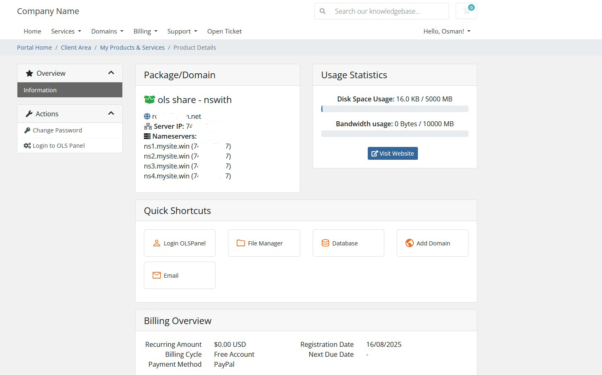
Task: Expand the Services dropdown menu
Action: click(66, 31)
